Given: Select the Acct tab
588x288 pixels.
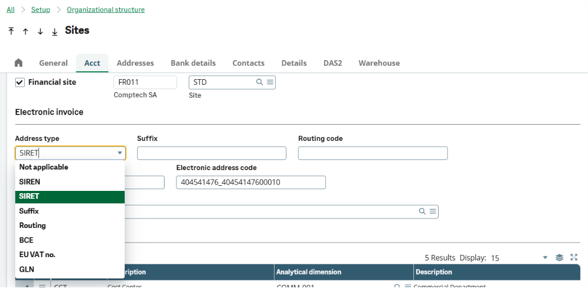Looking at the screenshot, I should [x=92, y=63].
